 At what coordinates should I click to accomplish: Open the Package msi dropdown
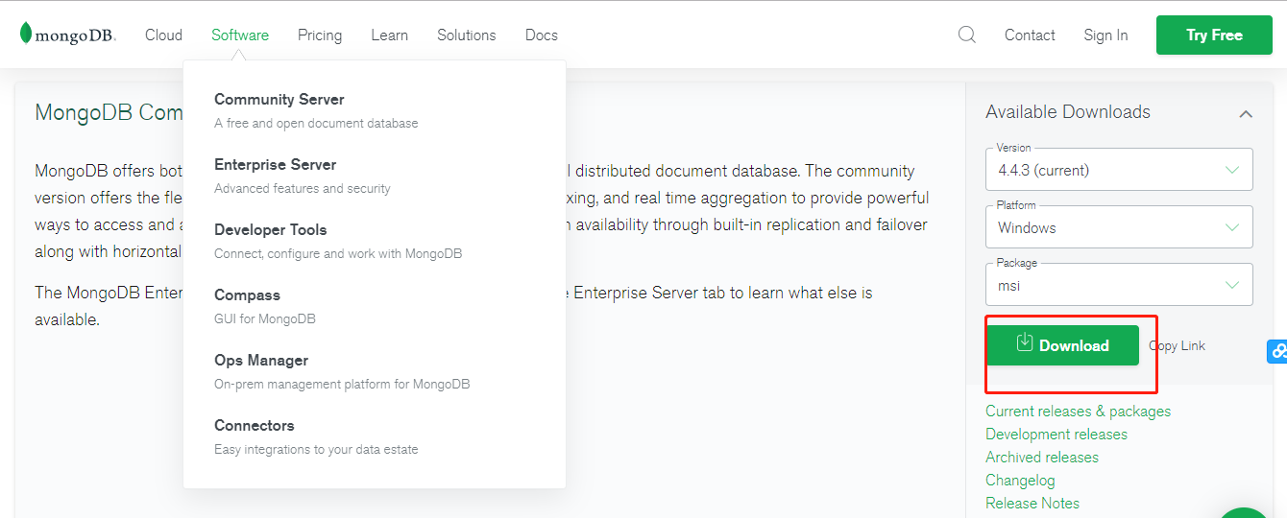coord(1119,285)
